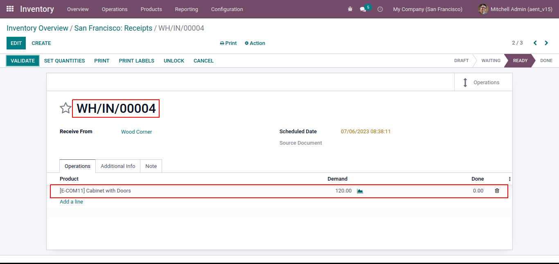Open My Company (San Francisco) switcher
The image size is (559, 264).
428,9
